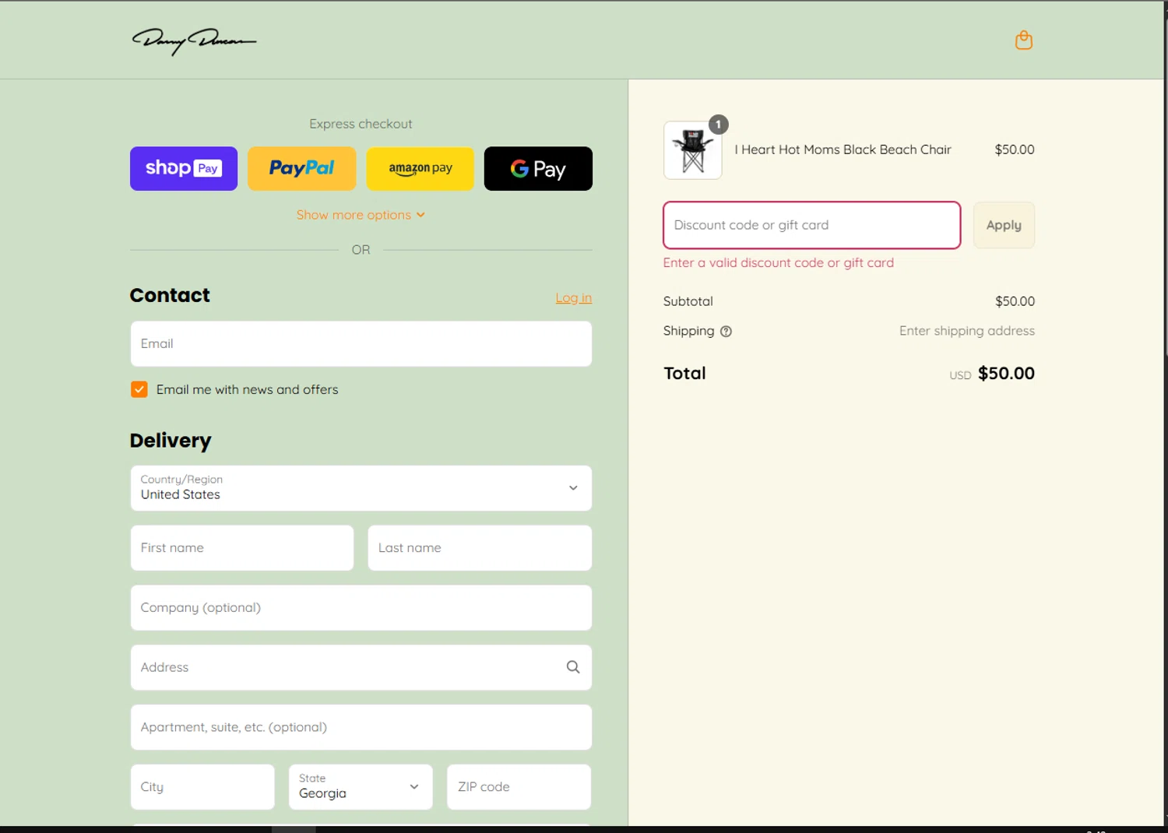The height and width of the screenshot is (833, 1168).
Task: Pay with PayPal
Action: point(302,168)
